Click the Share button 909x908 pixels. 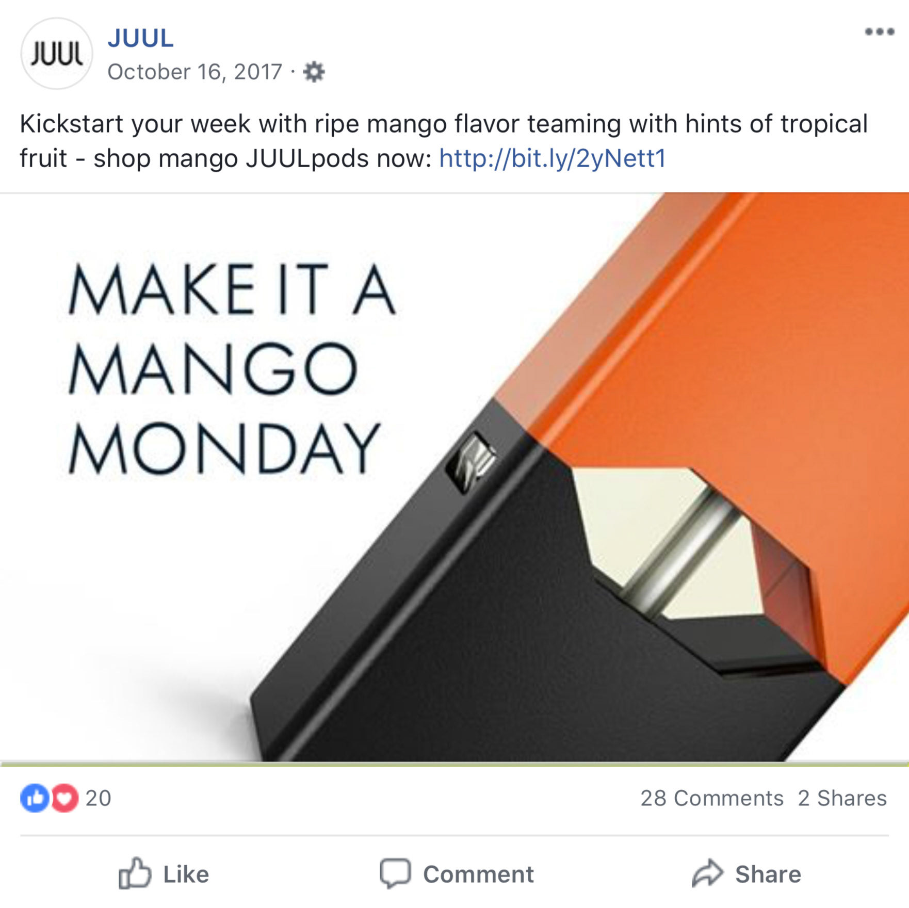coord(746,873)
